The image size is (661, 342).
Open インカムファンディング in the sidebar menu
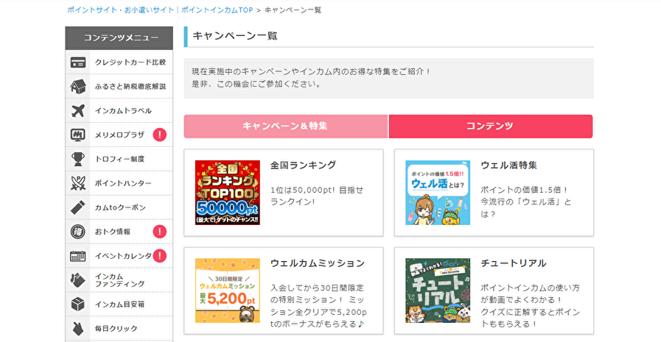[119, 280]
